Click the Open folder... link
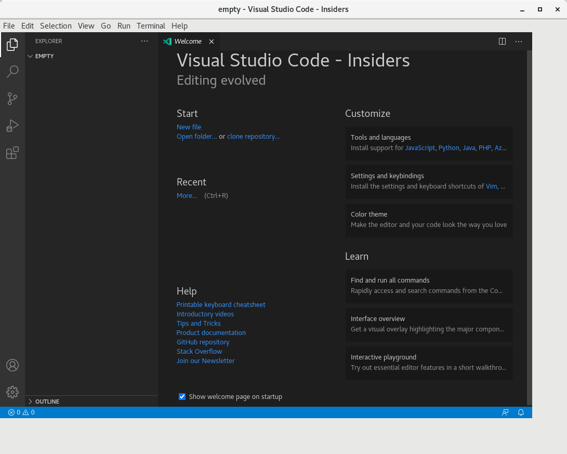This screenshot has width=567, height=454. (197, 136)
